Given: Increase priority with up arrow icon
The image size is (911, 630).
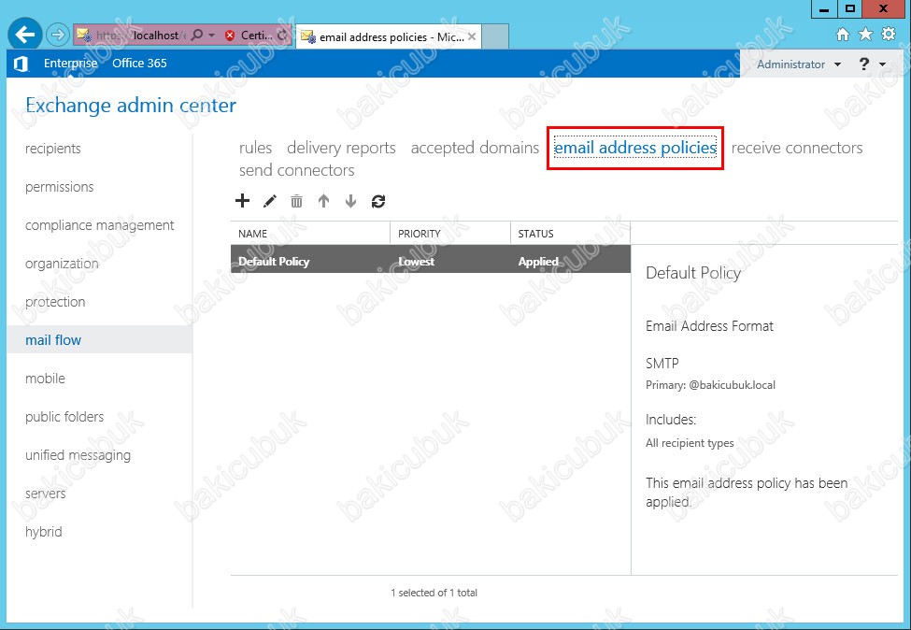Looking at the screenshot, I should 323,201.
